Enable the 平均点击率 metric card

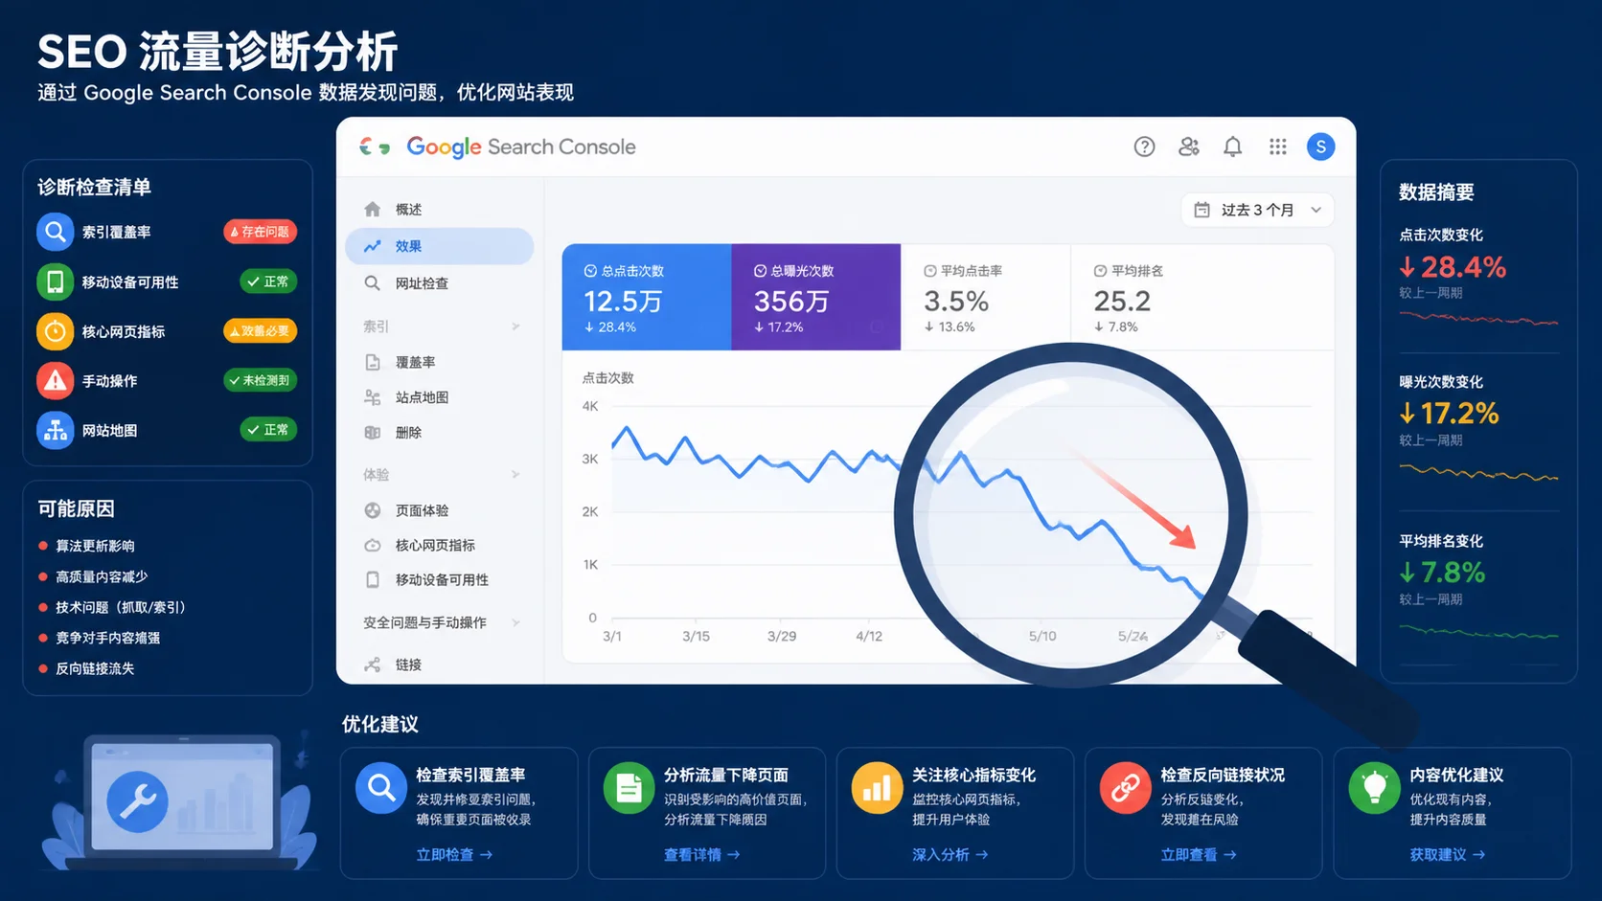coord(985,297)
